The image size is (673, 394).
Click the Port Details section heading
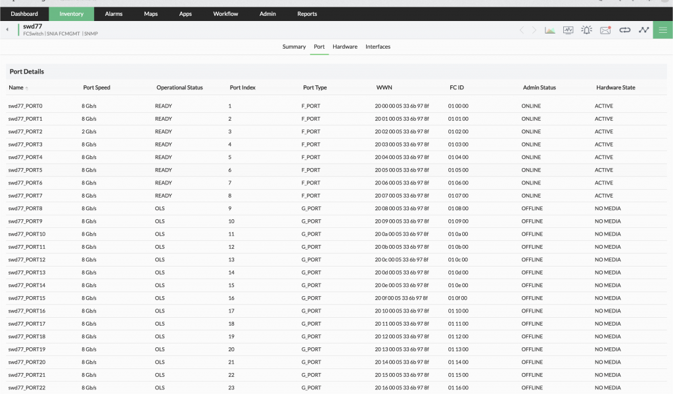tap(26, 72)
